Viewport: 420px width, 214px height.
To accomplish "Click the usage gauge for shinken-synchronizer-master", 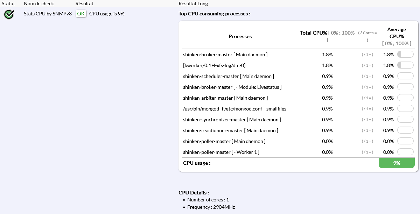I will (405, 120).
